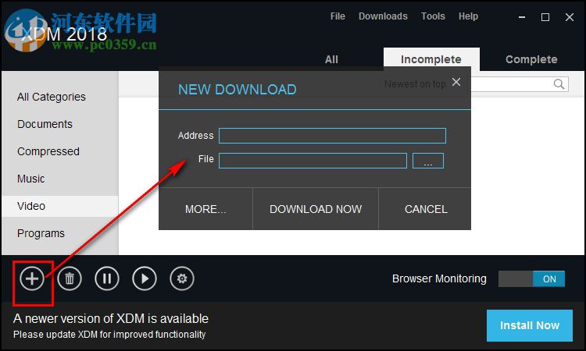Image resolution: width=586 pixels, height=351 pixels.
Task: Open the Newest on top sort dropdown
Action: pyautogui.click(x=415, y=84)
